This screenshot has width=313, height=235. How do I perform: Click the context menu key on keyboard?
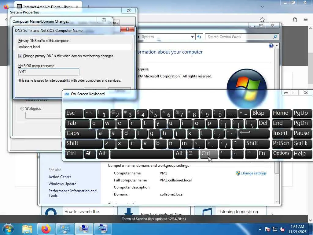[x=193, y=154]
